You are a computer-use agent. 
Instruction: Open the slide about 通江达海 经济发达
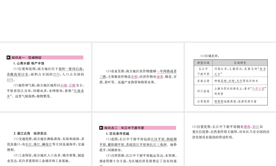46,139
